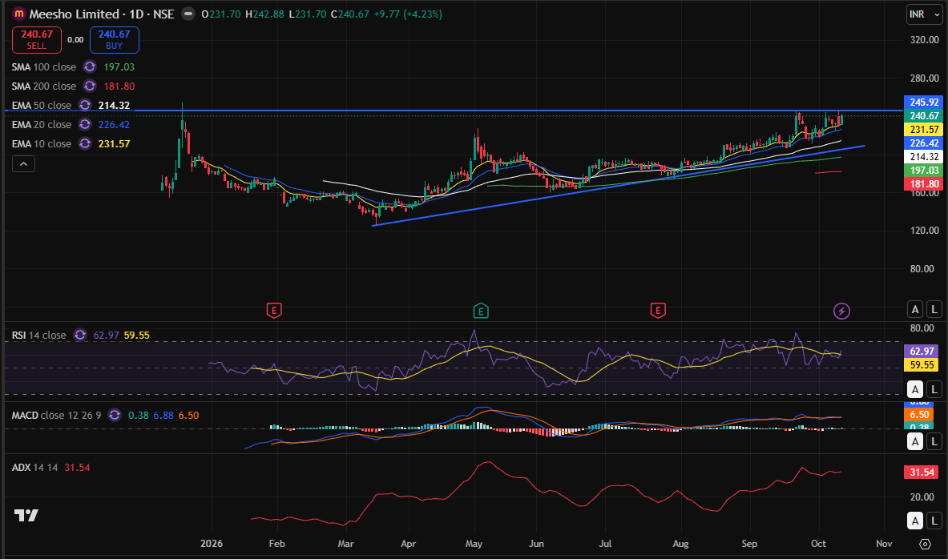
Task: Toggle auto scale A on price pane
Action: [915, 309]
